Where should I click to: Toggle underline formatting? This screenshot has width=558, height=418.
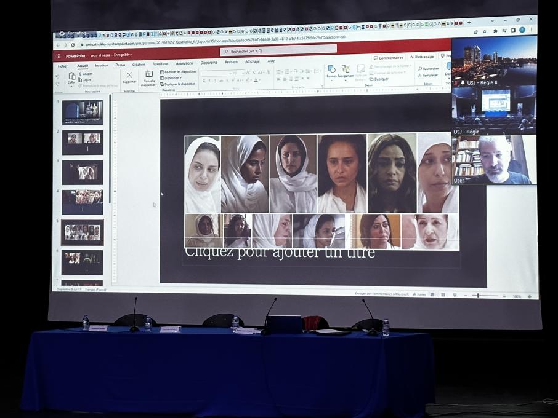[216, 81]
